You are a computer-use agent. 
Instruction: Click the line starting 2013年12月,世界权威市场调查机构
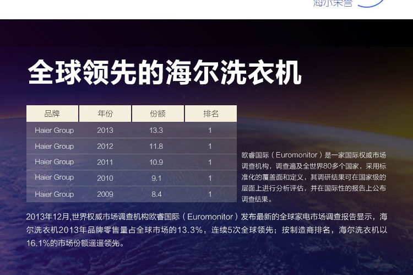[206, 217]
